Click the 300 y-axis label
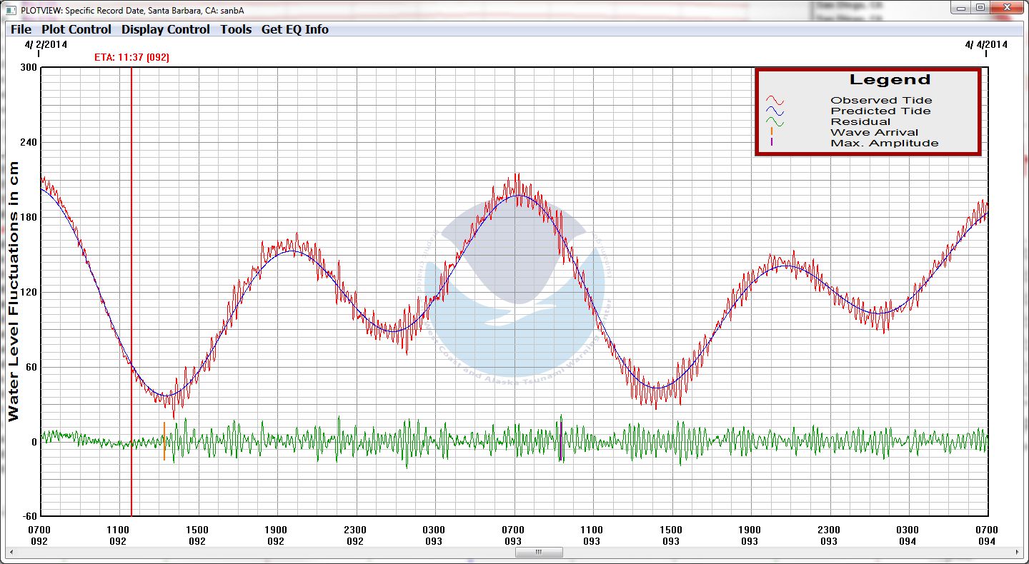 [29, 68]
